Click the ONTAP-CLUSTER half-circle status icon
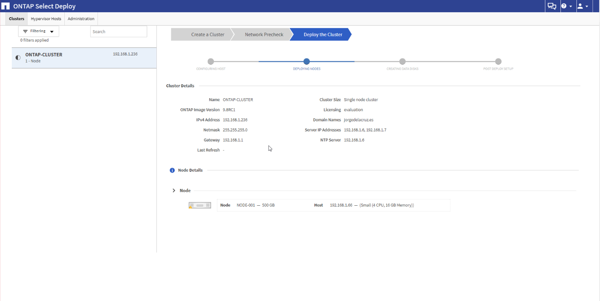600x301 pixels. 18,58
